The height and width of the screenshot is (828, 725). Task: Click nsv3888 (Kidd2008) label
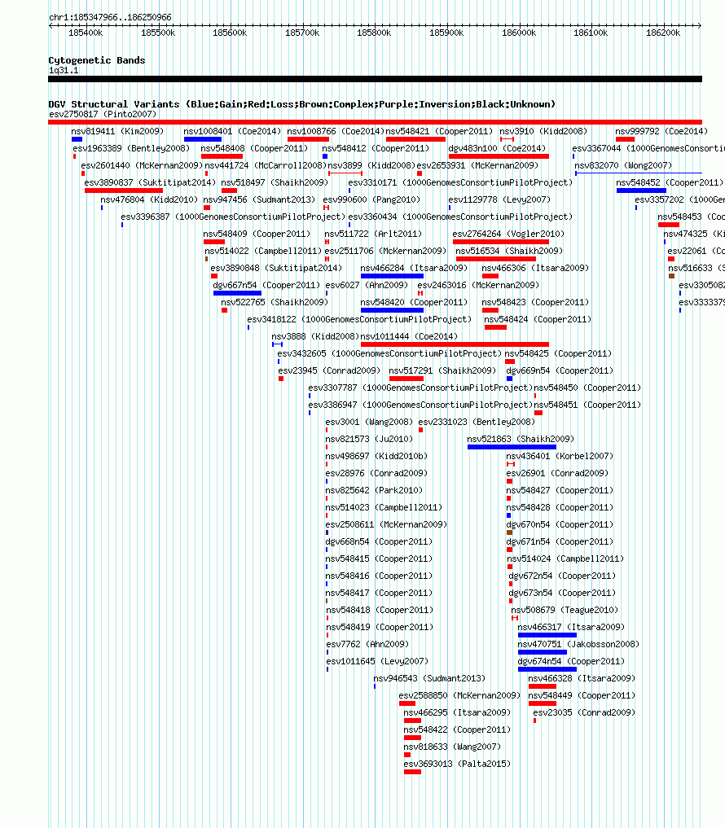(315, 336)
